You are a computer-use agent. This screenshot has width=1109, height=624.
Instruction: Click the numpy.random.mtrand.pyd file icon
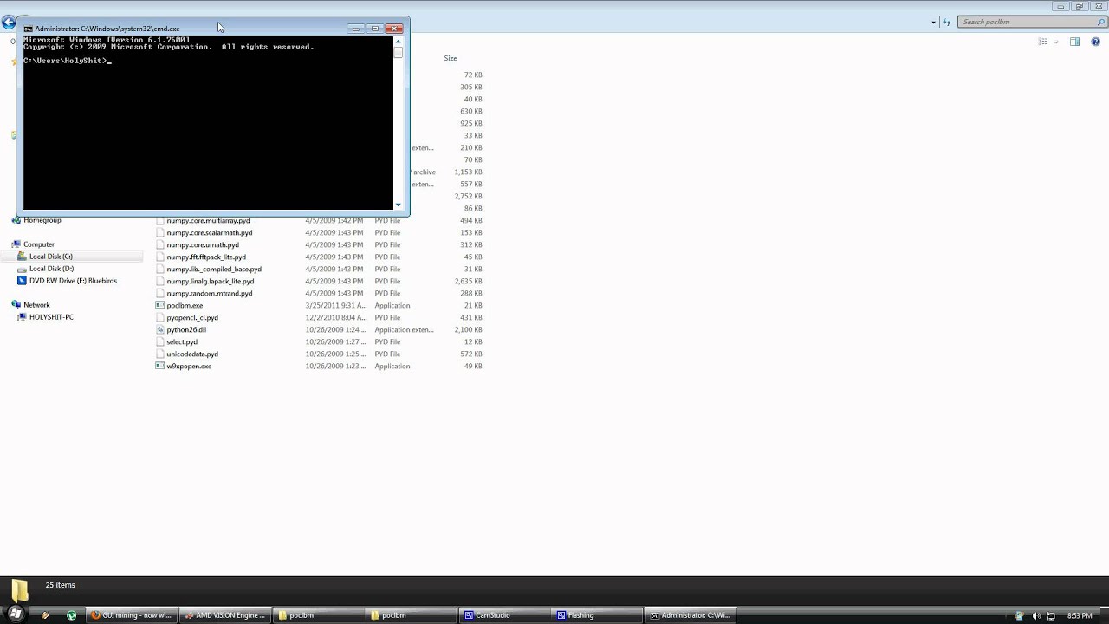click(159, 293)
